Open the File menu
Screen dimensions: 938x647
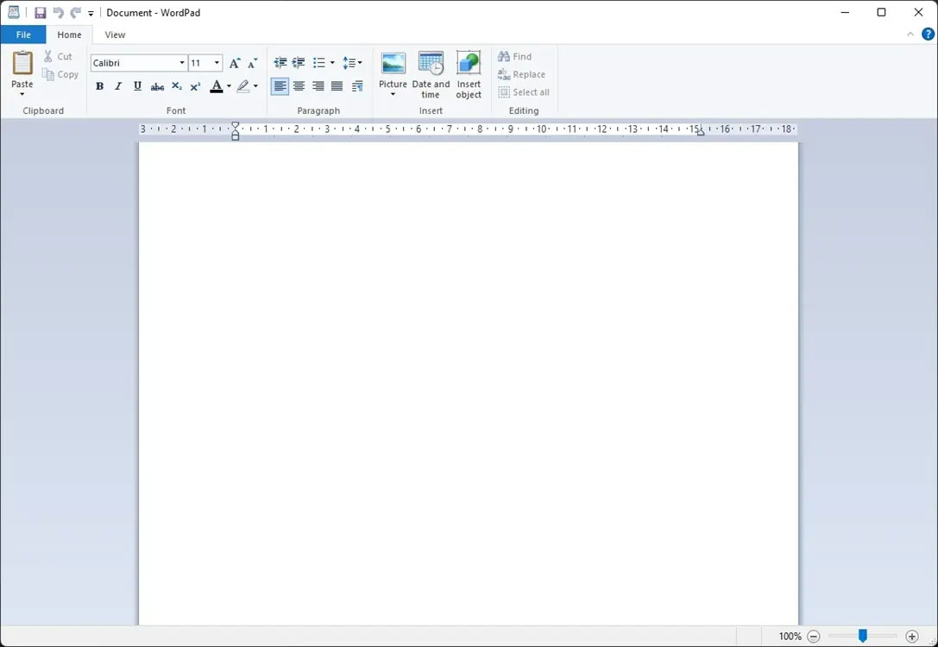tap(22, 35)
